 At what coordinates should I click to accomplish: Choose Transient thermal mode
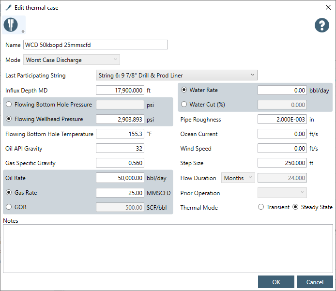coord(261,207)
